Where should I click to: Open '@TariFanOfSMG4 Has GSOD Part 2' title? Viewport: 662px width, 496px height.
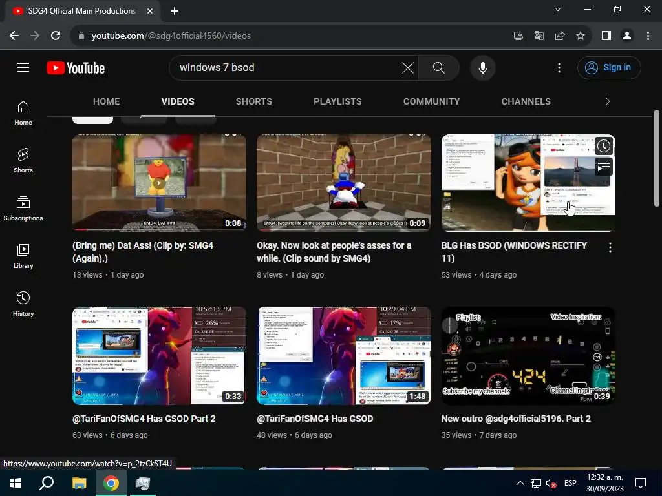pos(144,418)
